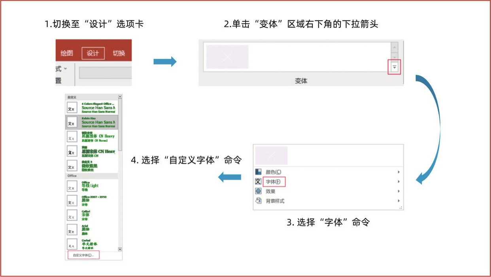Open 自定义字体(C)... command
Screen dimensions: 491x277
click(83, 255)
